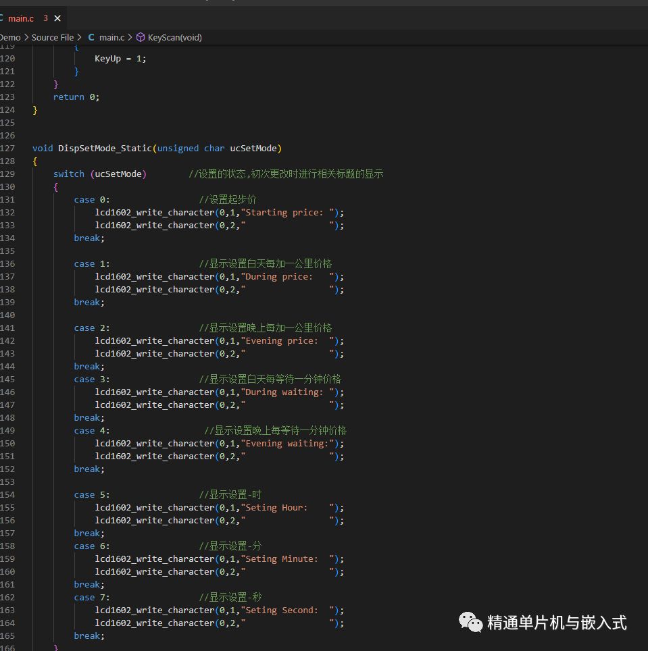Click return 0; statement
This screenshot has height=651, width=648.
(76, 97)
